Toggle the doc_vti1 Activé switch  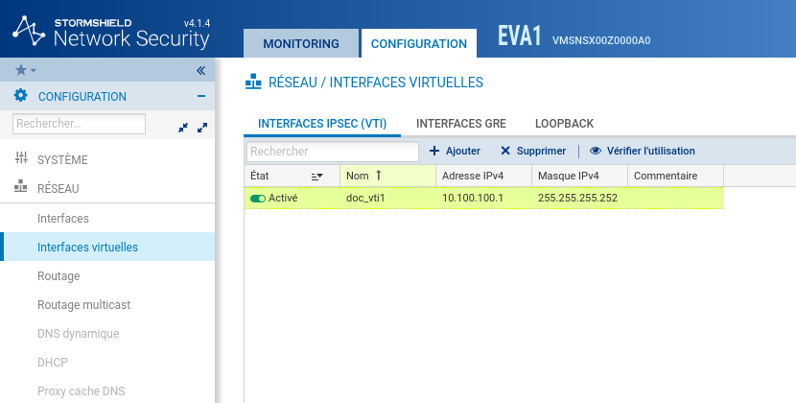(x=257, y=198)
